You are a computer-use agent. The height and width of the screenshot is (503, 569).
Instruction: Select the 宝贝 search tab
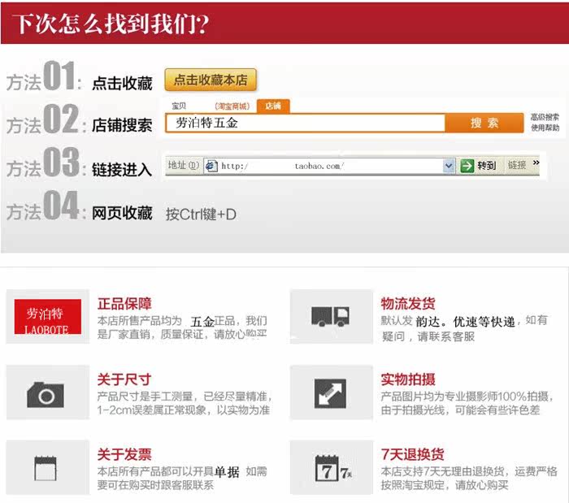point(179,106)
